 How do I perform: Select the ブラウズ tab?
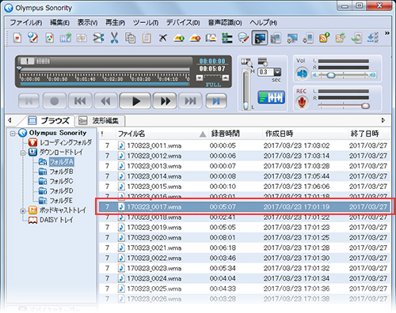[x=49, y=121]
